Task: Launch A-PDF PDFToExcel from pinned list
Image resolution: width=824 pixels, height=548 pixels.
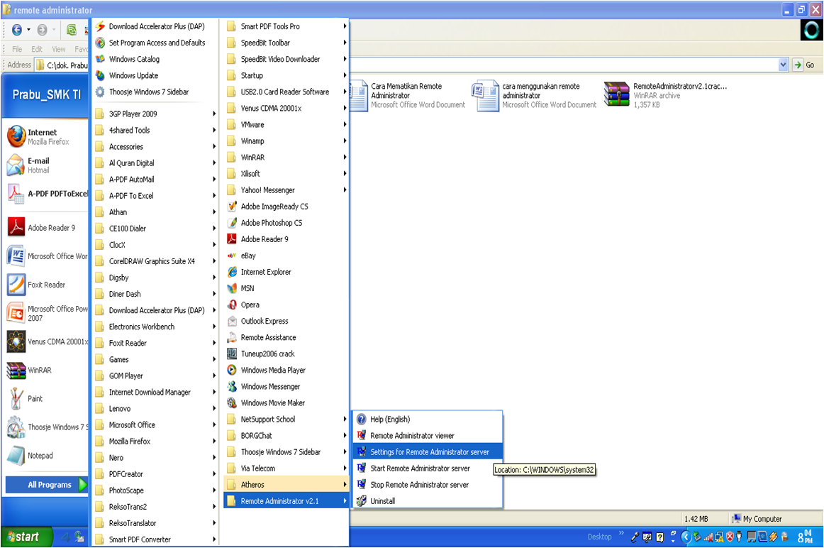Action: (x=46, y=194)
